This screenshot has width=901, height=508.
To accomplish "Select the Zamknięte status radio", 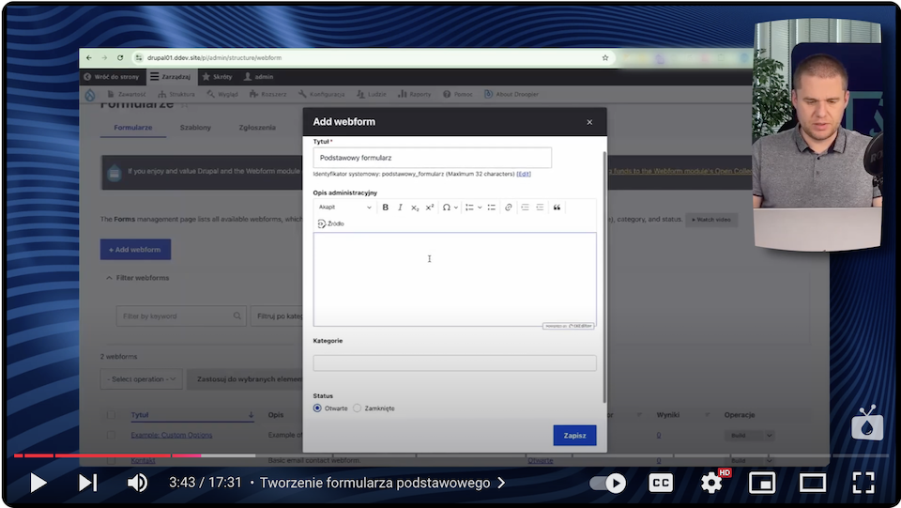I will [358, 408].
